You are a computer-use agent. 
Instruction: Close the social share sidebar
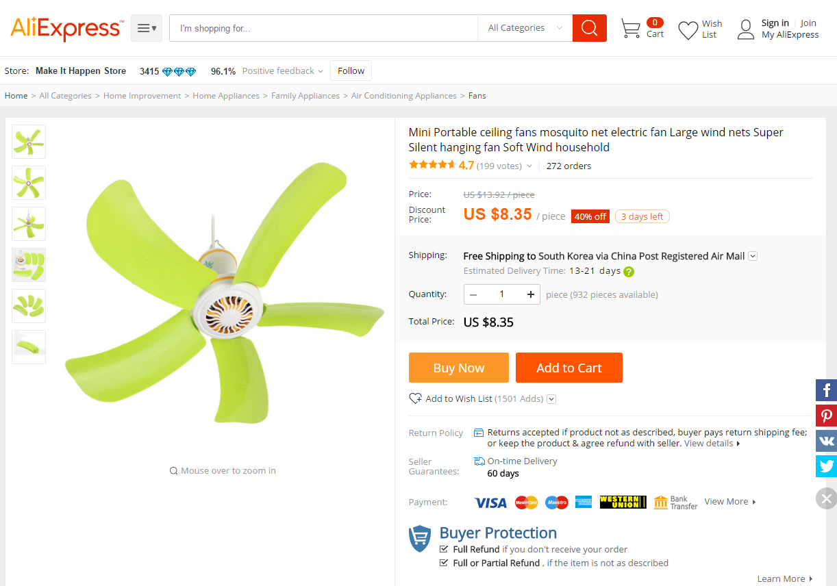(826, 498)
